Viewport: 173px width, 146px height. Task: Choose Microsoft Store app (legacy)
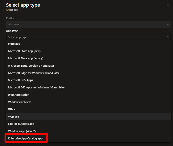click(89, 58)
